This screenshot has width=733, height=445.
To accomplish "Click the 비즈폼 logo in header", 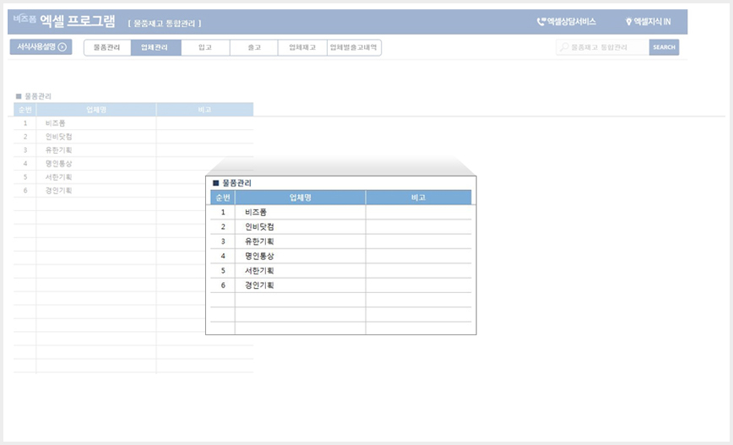I will pos(24,19).
